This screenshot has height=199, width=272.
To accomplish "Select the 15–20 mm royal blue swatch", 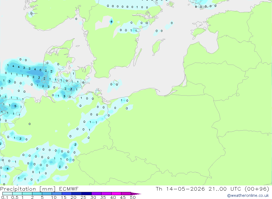I will point(67,194).
